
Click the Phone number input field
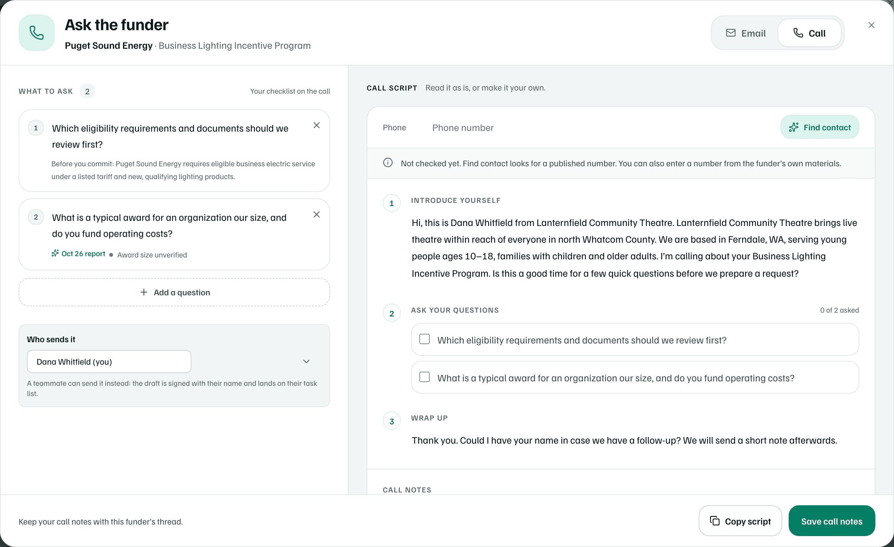[602, 128]
